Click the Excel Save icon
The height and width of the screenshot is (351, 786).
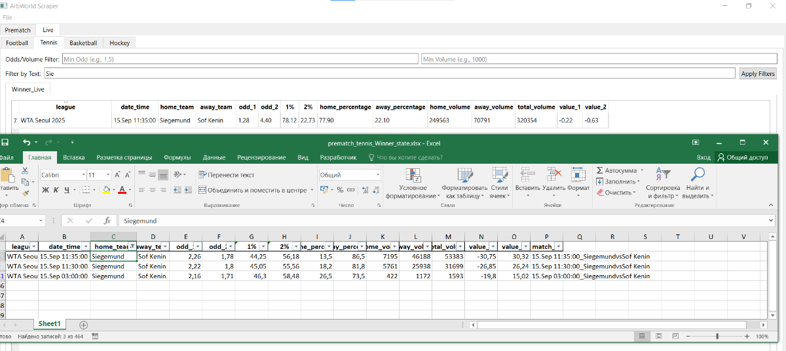[x=5, y=142]
